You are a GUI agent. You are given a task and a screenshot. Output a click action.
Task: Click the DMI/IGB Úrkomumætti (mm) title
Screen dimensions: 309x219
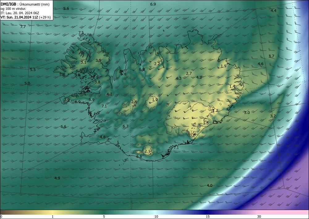(x=25, y=4)
